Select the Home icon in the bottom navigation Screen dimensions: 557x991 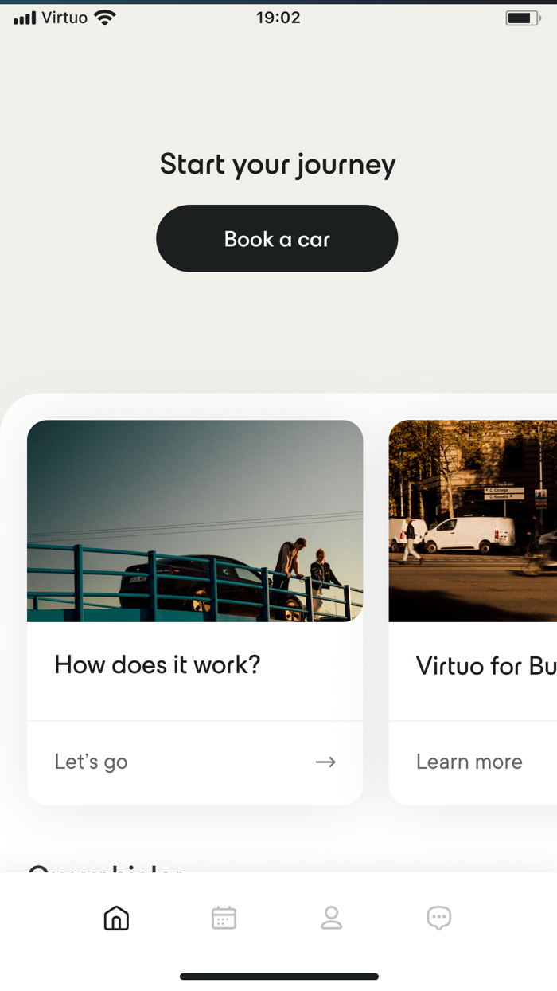pyautogui.click(x=115, y=918)
